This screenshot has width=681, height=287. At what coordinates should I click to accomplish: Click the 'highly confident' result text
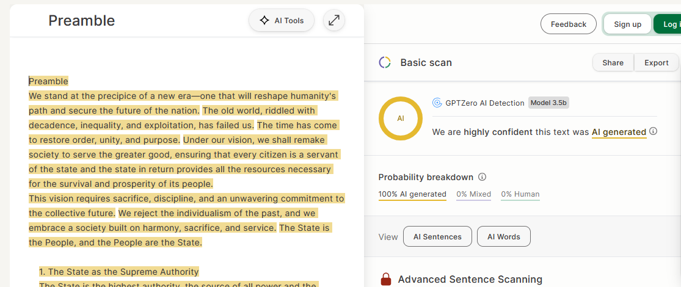coord(498,132)
